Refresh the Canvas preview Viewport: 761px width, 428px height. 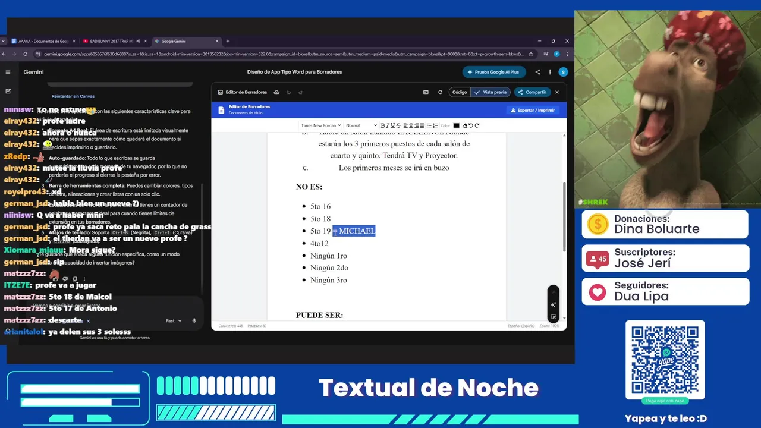[440, 92]
